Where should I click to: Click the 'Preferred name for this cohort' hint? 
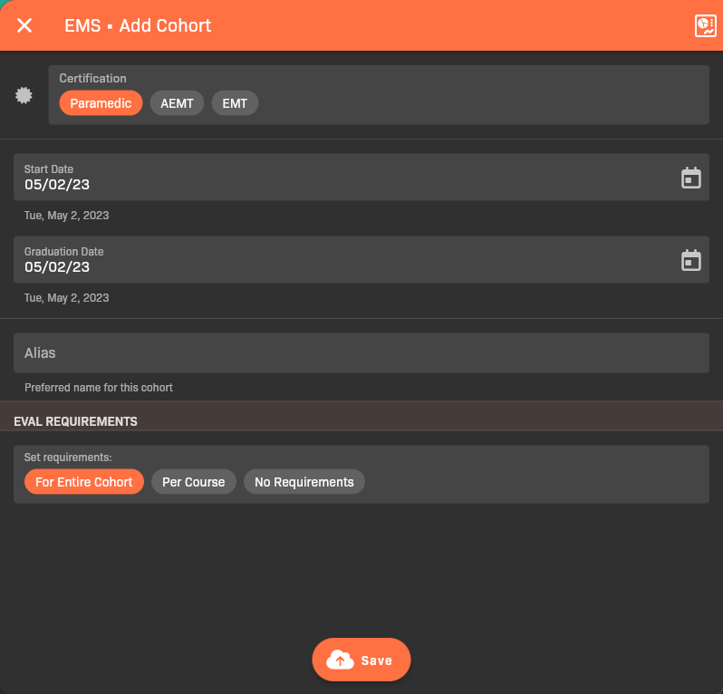click(99, 388)
